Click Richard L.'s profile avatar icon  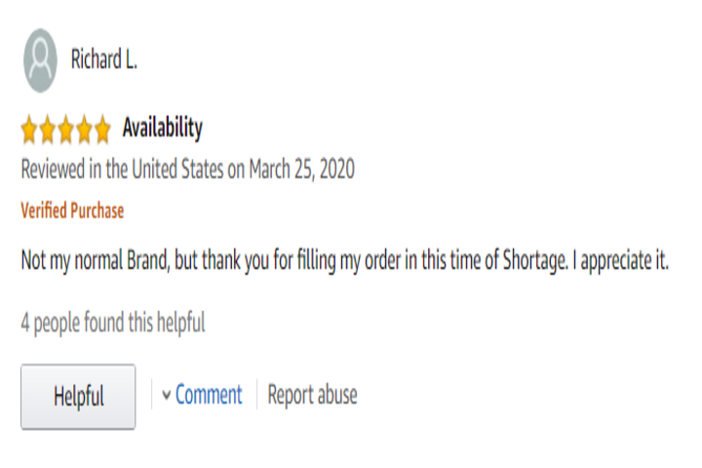coord(40,60)
